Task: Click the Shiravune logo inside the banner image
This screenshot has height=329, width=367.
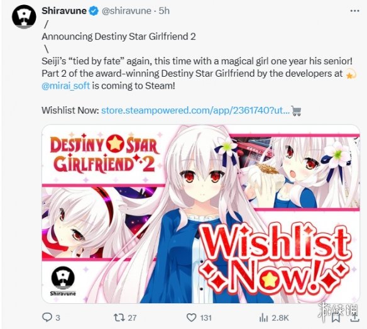Action: pyautogui.click(x=63, y=281)
